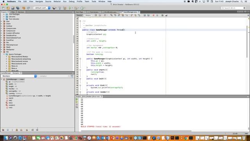Click the Open Project icon
250x141 pixels.
pyautogui.click(x=13, y=8)
